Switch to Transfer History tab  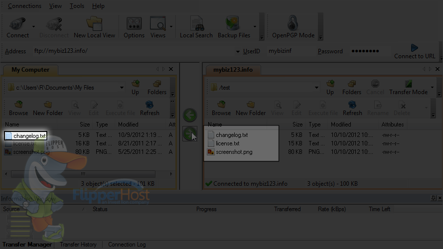pos(78,245)
